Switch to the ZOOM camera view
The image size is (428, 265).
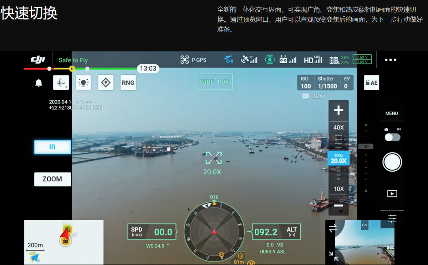click(x=52, y=179)
